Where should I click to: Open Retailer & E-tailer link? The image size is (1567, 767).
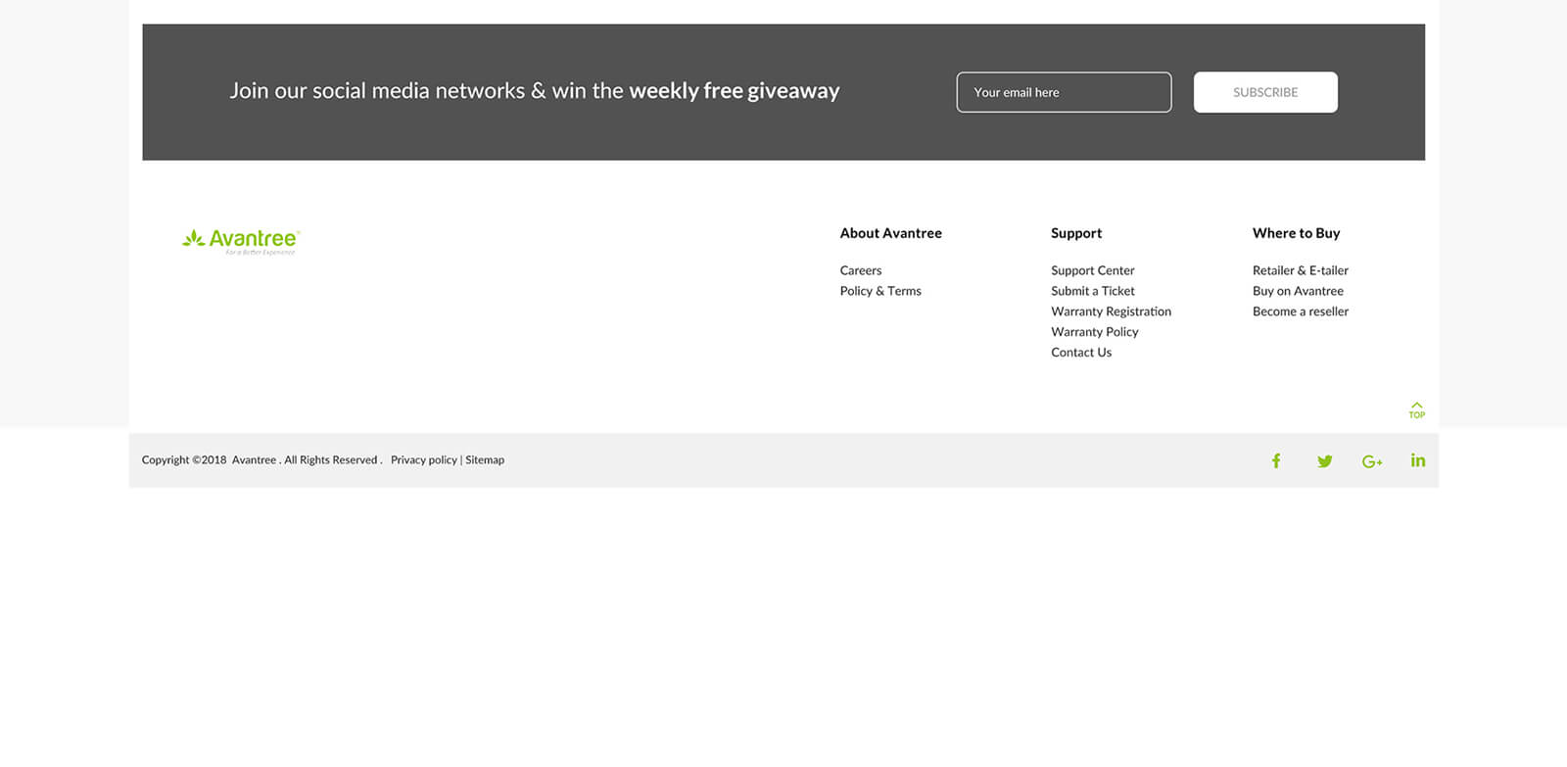(x=1300, y=270)
